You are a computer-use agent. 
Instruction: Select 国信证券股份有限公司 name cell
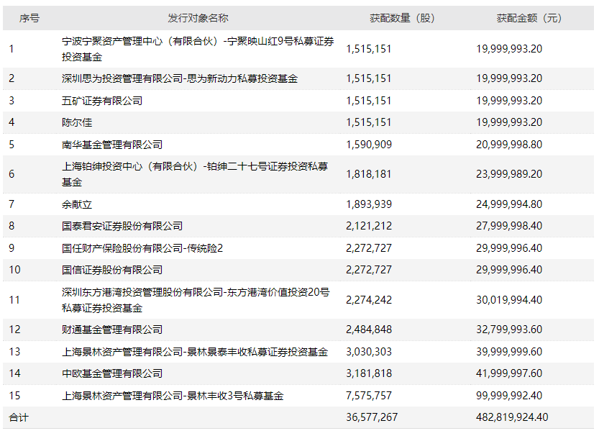coord(112,270)
